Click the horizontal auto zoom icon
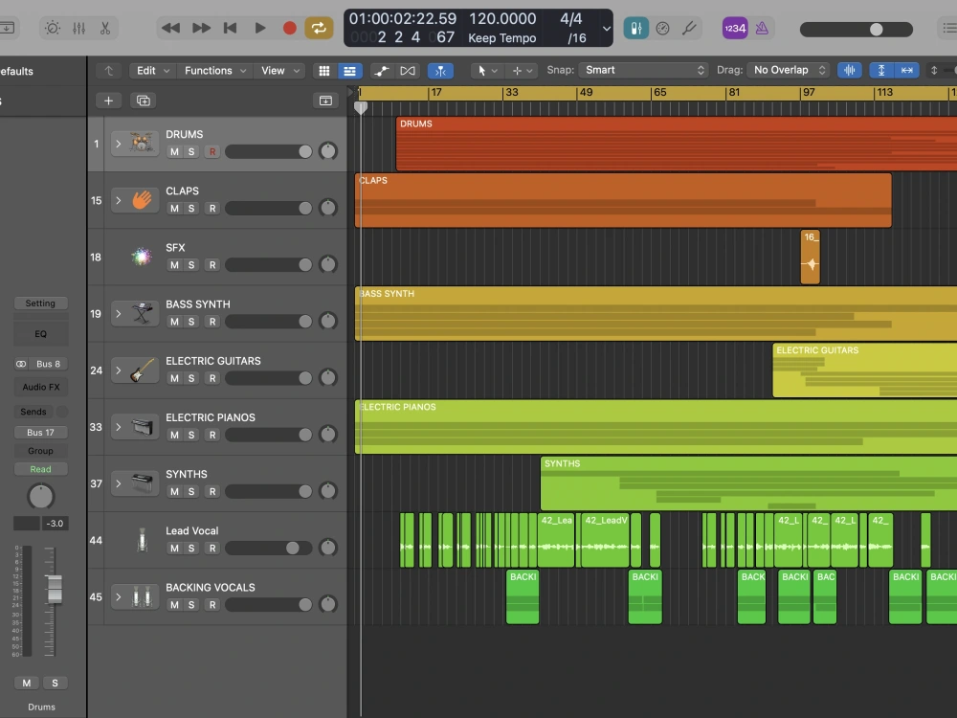This screenshot has height=718, width=957. pyautogui.click(x=907, y=70)
